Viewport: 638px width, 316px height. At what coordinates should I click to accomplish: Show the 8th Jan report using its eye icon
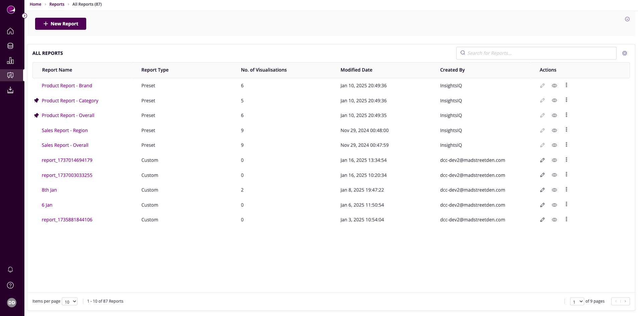tap(554, 190)
